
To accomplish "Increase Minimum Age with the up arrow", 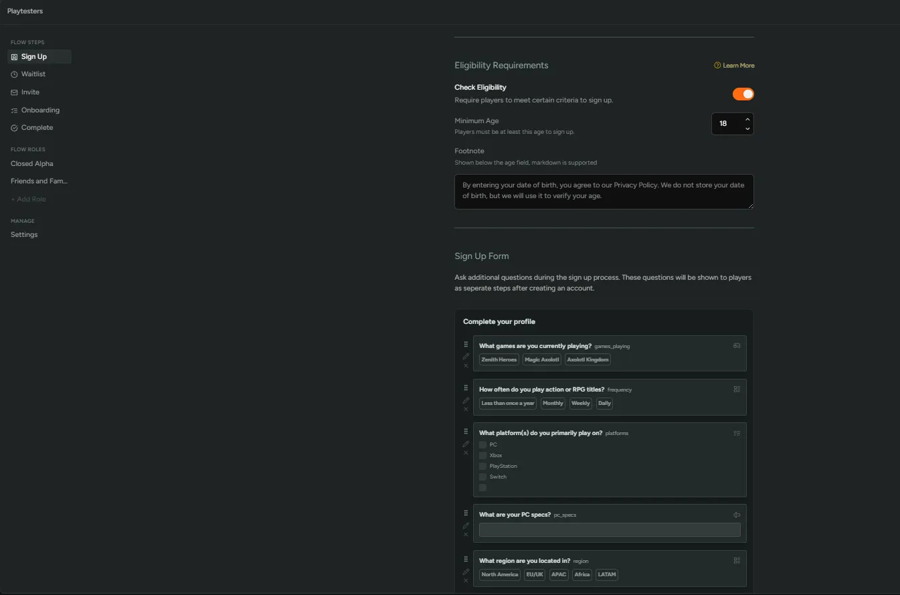I will (747, 119).
